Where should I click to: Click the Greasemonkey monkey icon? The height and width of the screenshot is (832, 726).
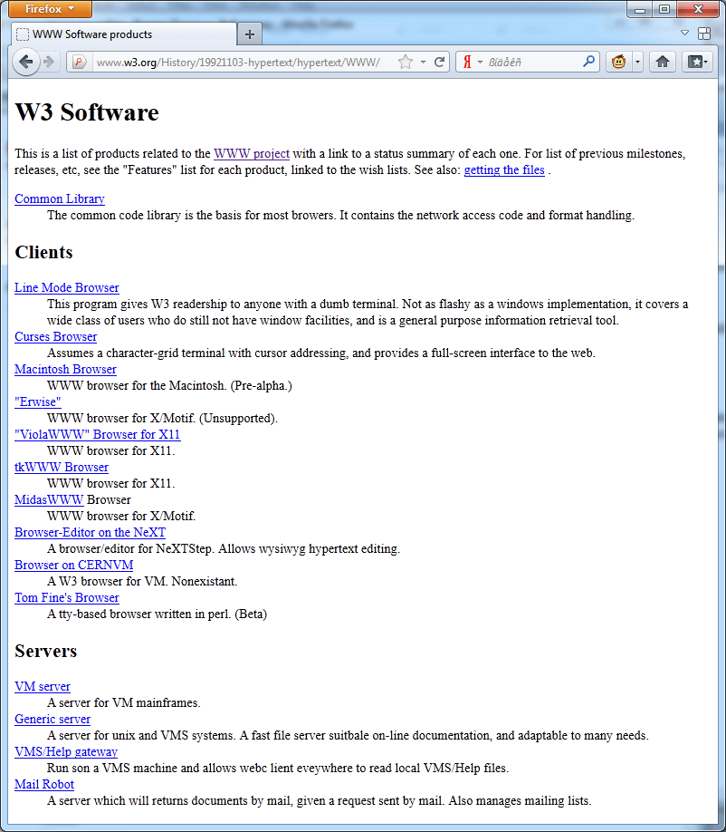coord(618,62)
